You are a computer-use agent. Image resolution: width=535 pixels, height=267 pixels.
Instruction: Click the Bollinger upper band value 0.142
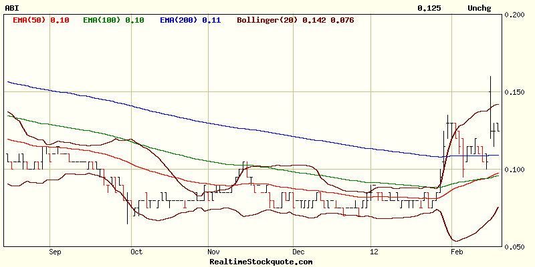click(314, 20)
